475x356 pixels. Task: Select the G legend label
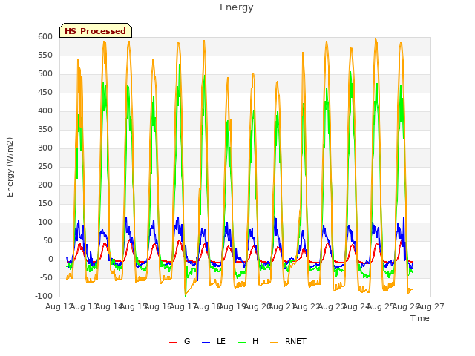pyautogui.click(x=187, y=341)
